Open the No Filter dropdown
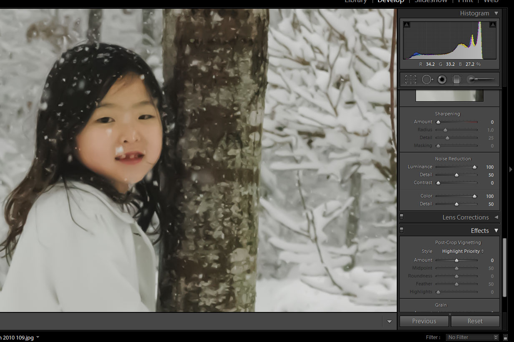The height and width of the screenshot is (342, 514). [472, 337]
